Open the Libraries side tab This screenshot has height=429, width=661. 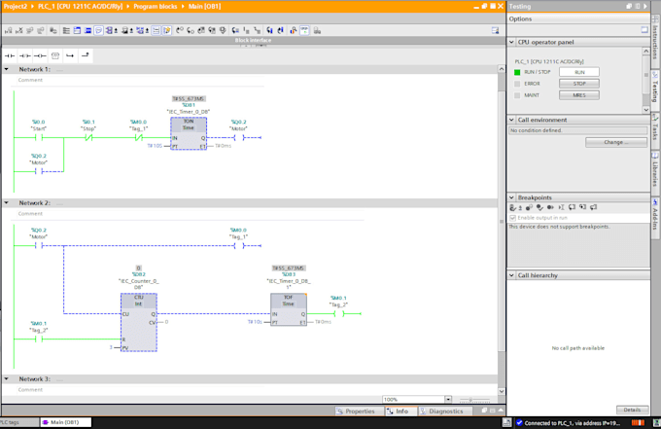655,172
